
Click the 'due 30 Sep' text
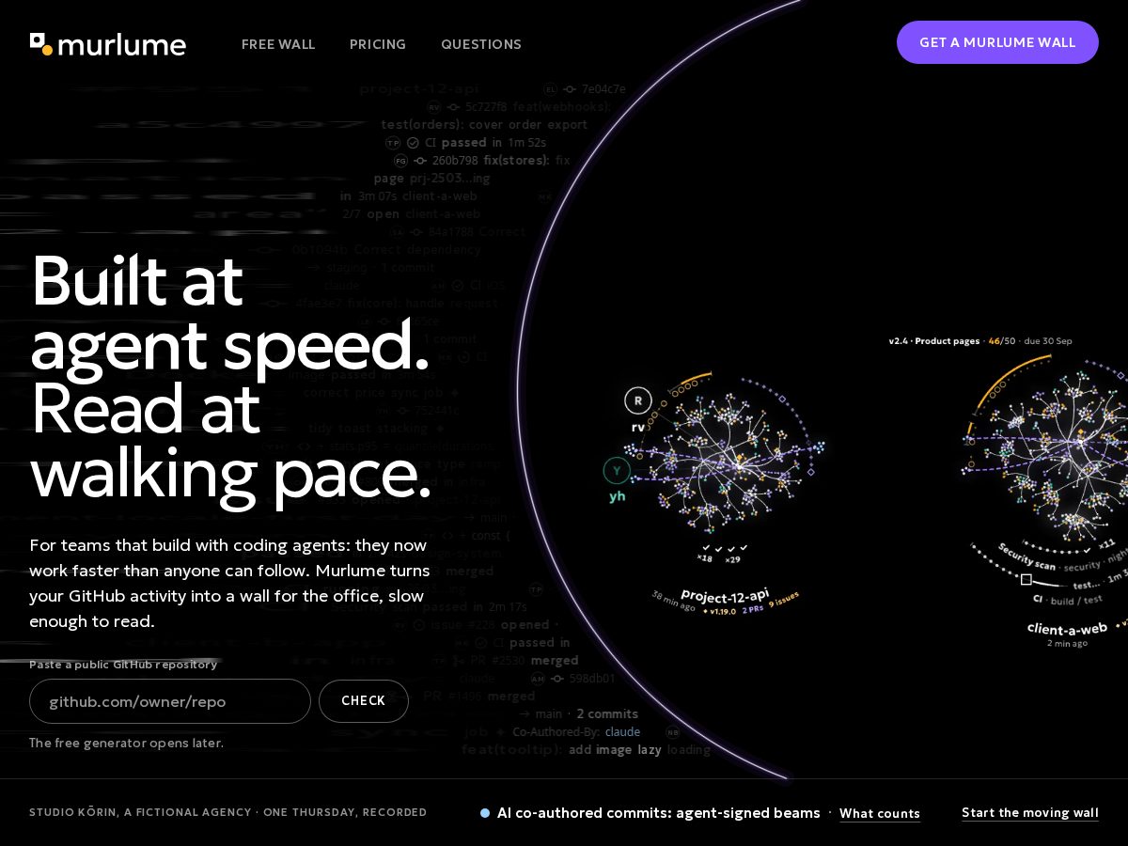pos(1048,341)
